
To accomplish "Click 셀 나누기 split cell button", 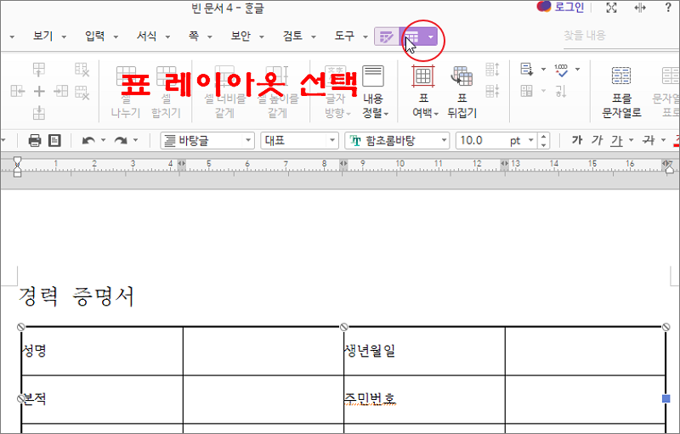I will [126, 91].
